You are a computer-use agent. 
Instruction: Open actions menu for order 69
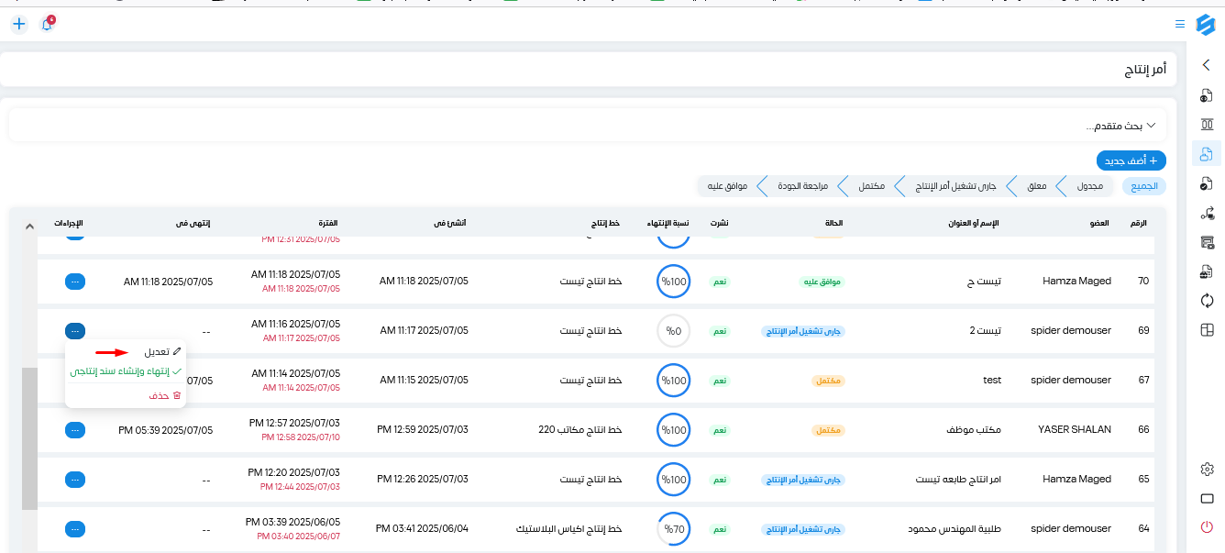(75, 330)
